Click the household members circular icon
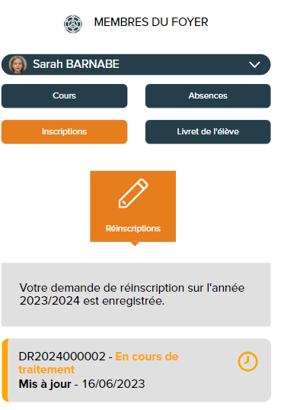Screen dimensions: 284x410 [73, 24]
